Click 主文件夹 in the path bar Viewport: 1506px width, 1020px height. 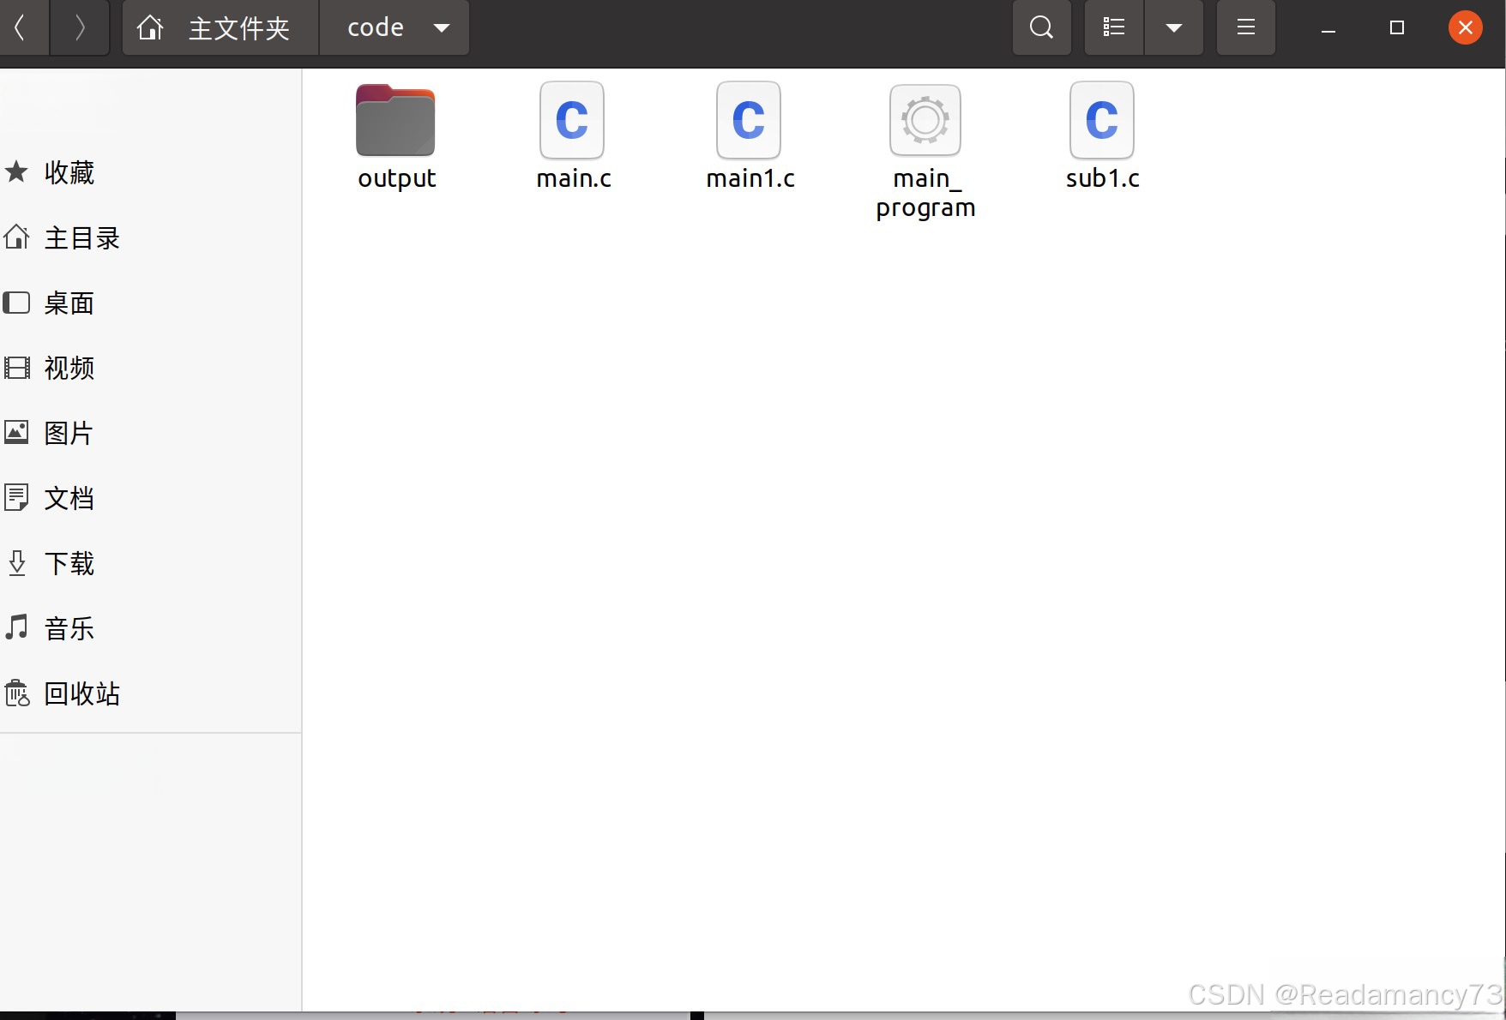[238, 27]
